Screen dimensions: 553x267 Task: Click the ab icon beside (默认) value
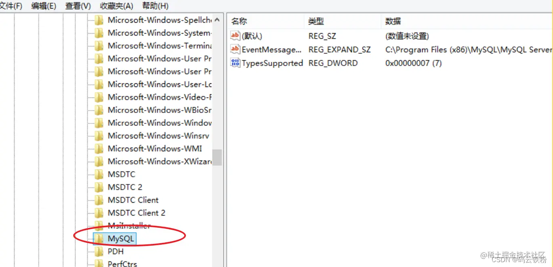pyautogui.click(x=235, y=36)
